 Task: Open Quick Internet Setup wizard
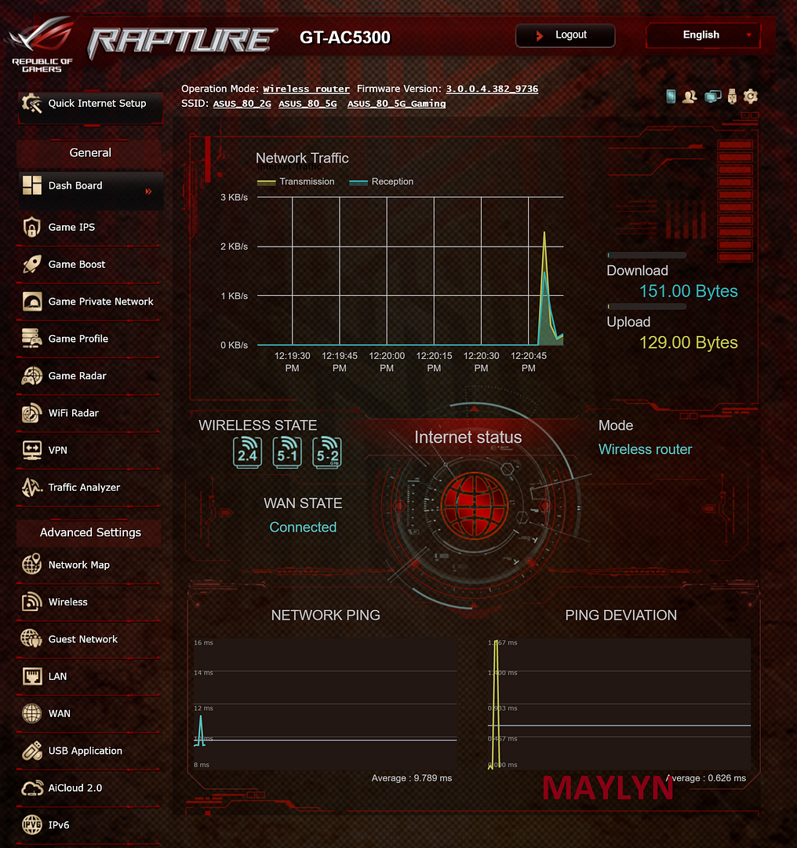point(90,104)
